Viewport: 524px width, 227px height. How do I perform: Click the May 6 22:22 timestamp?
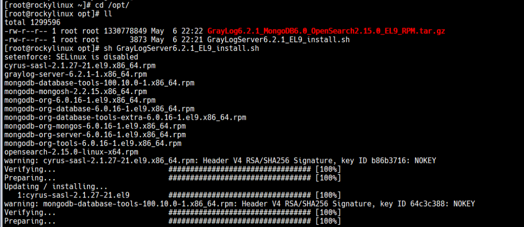[x=177, y=32]
